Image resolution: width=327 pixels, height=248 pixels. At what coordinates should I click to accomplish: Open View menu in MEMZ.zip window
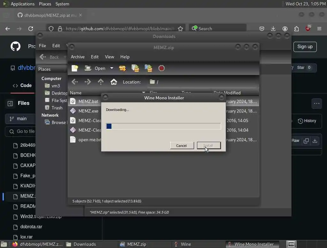[110, 57]
